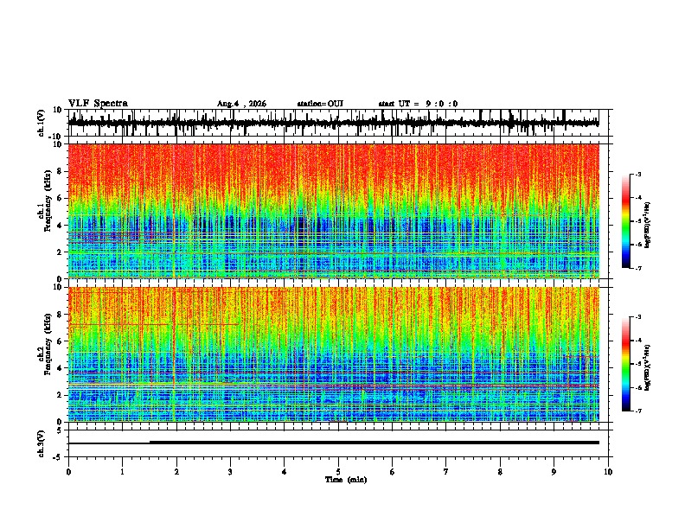Click the red horizontal line near 7 kHz in ch.2
Viewport: 685px width, 529px height.
click(x=153, y=324)
